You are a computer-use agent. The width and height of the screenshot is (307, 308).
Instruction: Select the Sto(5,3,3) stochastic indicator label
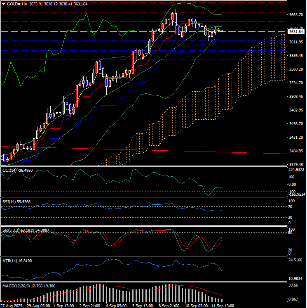(26, 230)
